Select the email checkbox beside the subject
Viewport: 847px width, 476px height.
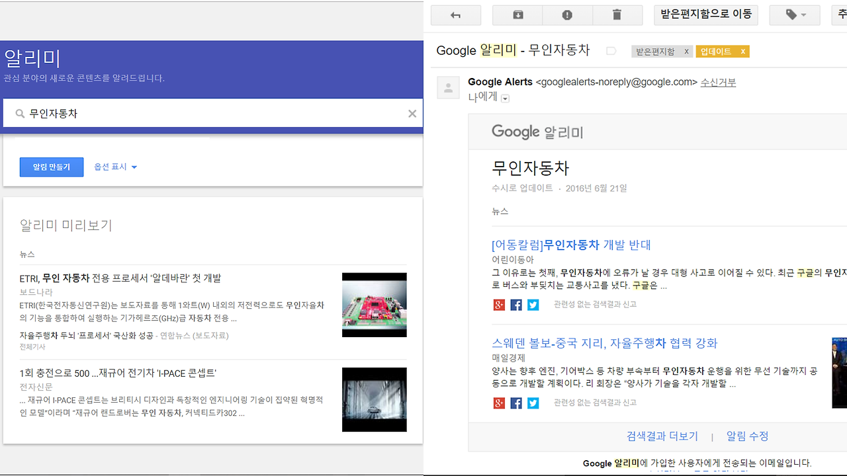click(x=611, y=51)
